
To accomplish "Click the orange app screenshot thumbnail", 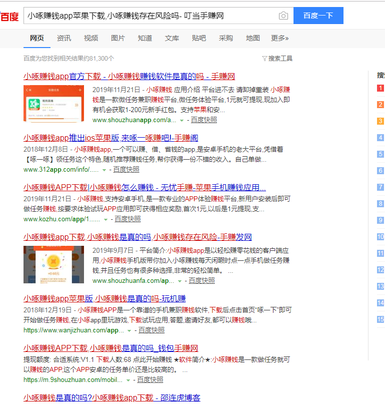I will (x=53, y=104).
